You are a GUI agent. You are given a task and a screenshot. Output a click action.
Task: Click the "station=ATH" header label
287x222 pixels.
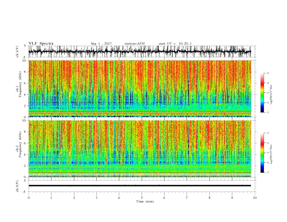134,44
